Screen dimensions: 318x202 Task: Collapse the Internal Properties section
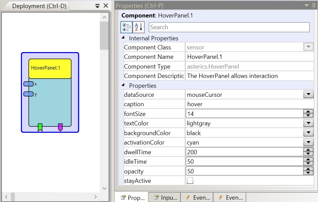pyautogui.click(x=123, y=38)
